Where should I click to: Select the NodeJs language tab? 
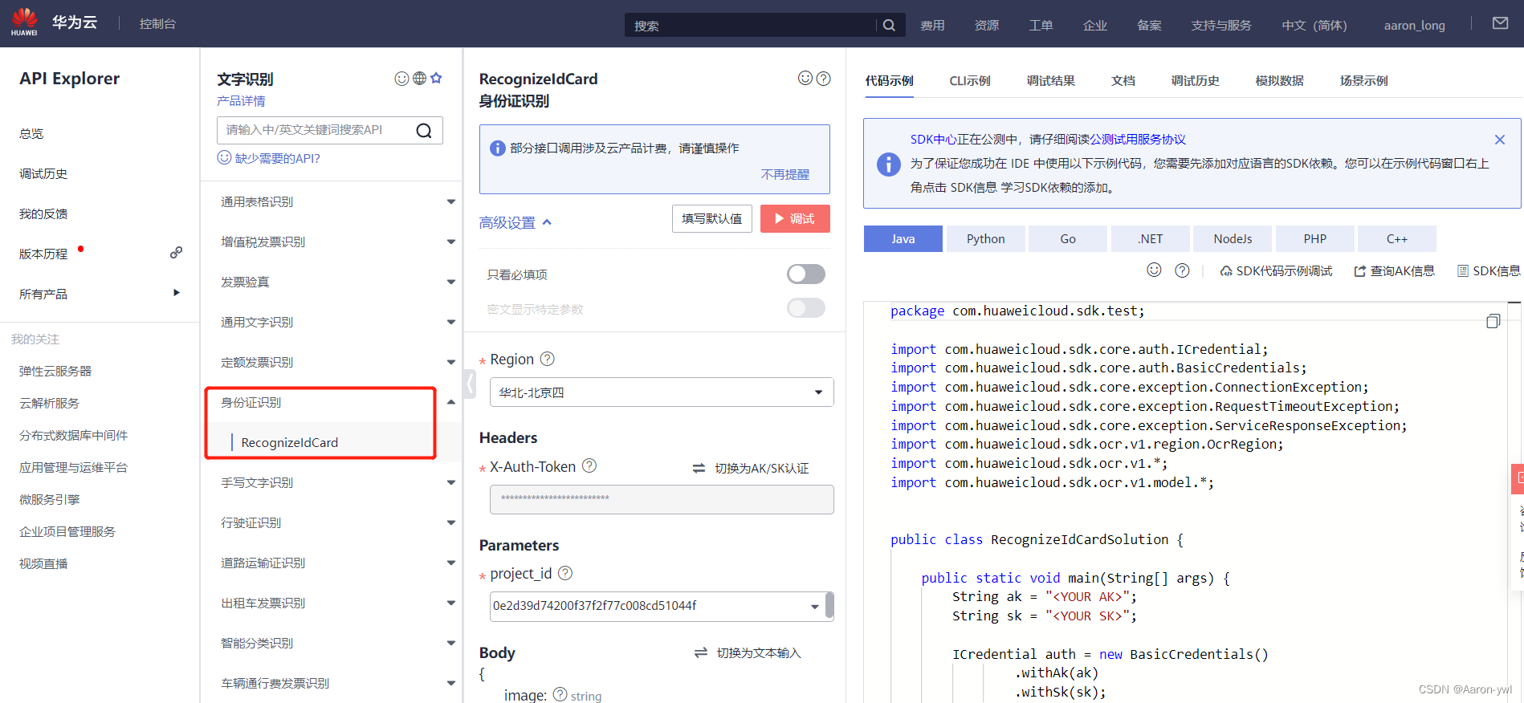click(1233, 238)
